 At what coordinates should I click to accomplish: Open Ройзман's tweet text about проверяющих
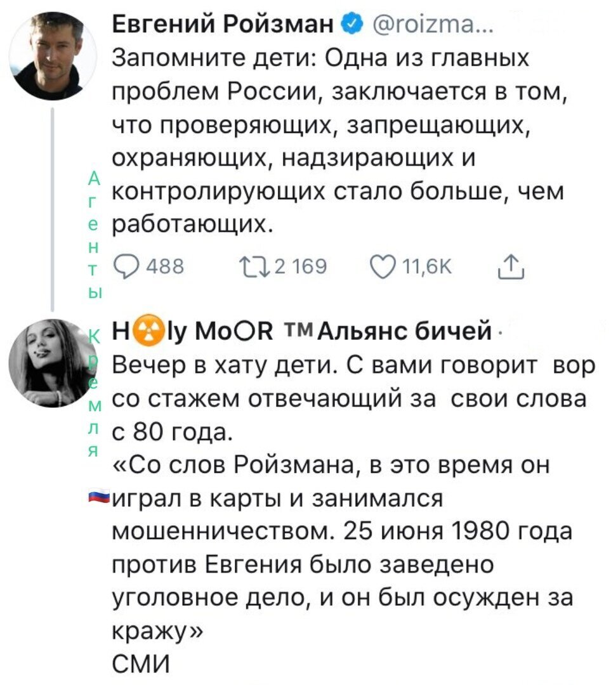pyautogui.click(x=340, y=141)
